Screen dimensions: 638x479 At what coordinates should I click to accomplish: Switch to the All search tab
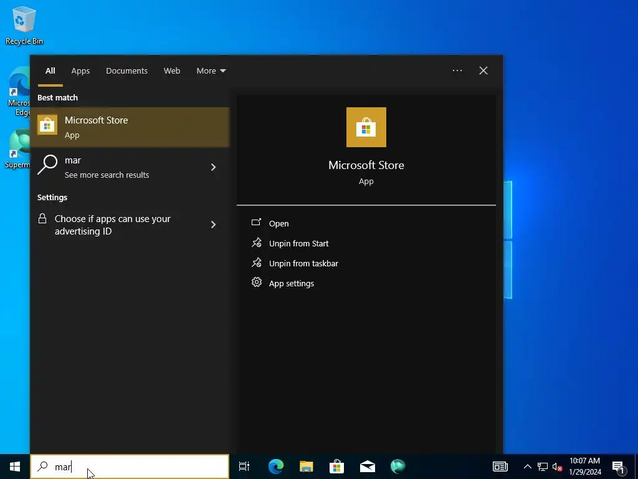coord(50,71)
